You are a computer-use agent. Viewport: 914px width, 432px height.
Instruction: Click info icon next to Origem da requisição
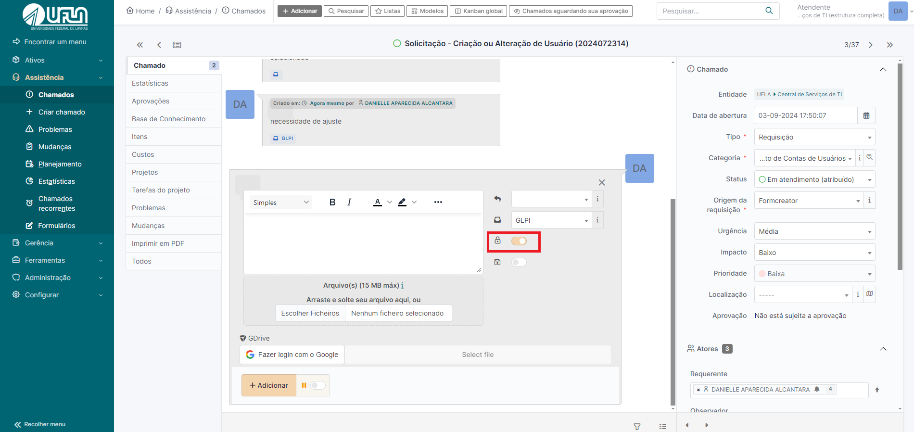pos(869,200)
